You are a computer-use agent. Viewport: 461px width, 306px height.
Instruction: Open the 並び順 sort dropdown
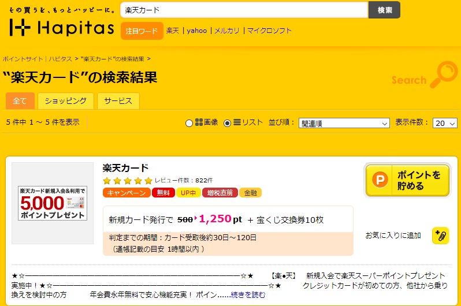pos(344,123)
